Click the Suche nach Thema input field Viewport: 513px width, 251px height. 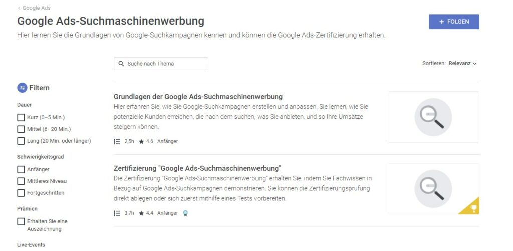click(161, 64)
